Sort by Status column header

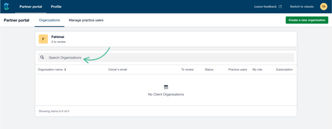(209, 69)
